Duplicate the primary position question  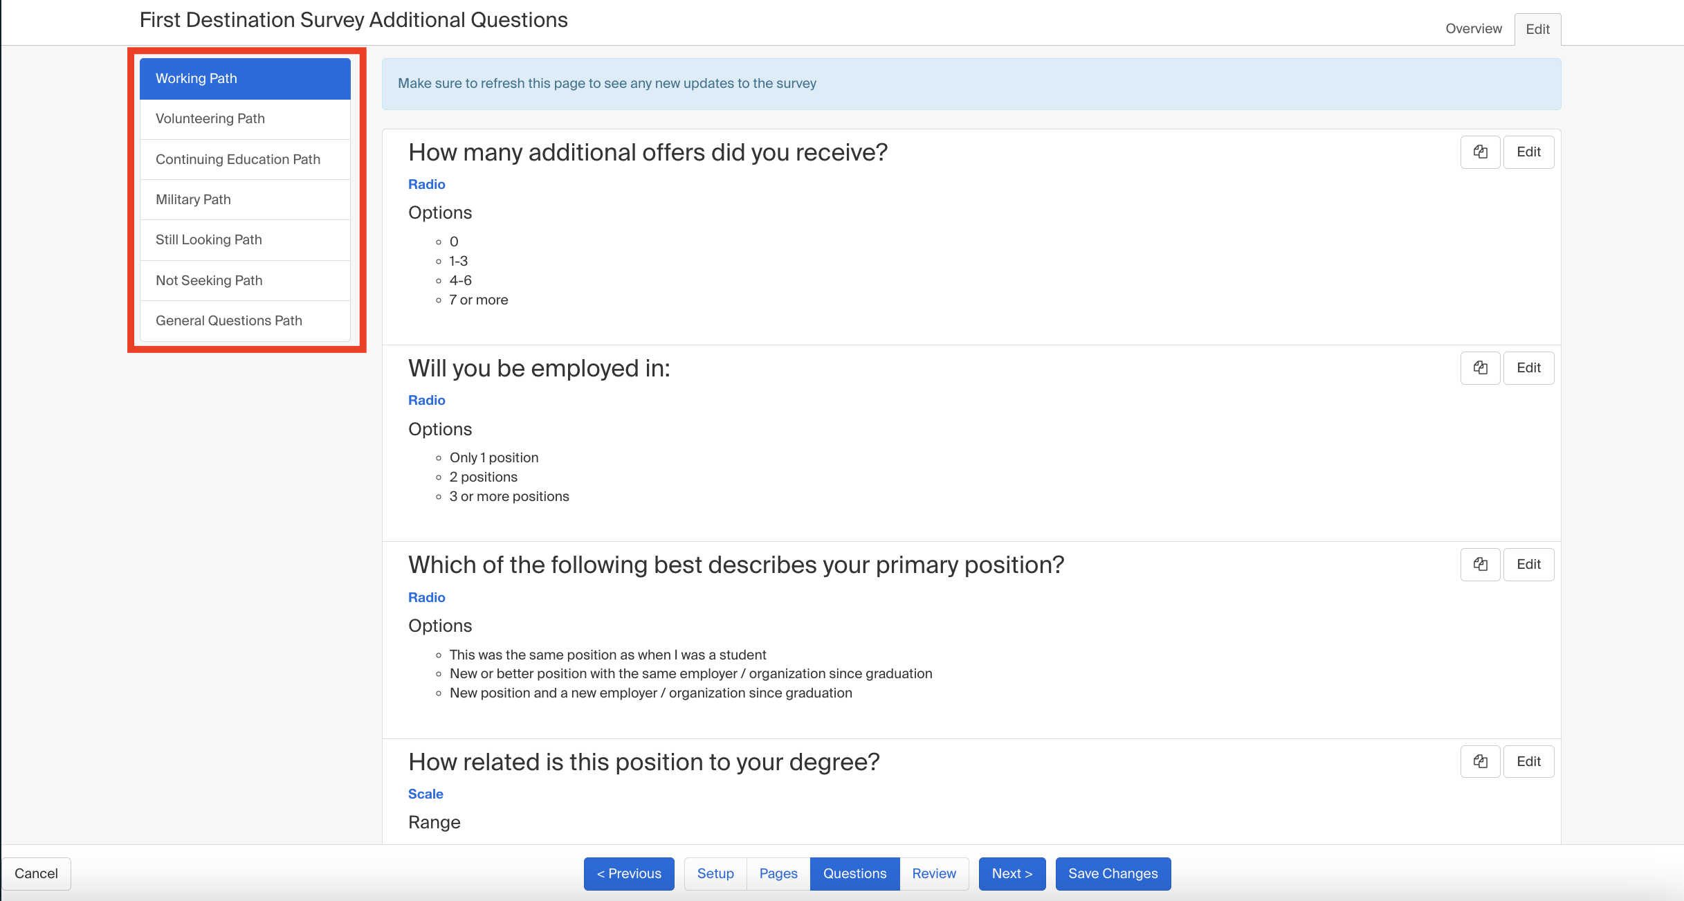(1480, 564)
